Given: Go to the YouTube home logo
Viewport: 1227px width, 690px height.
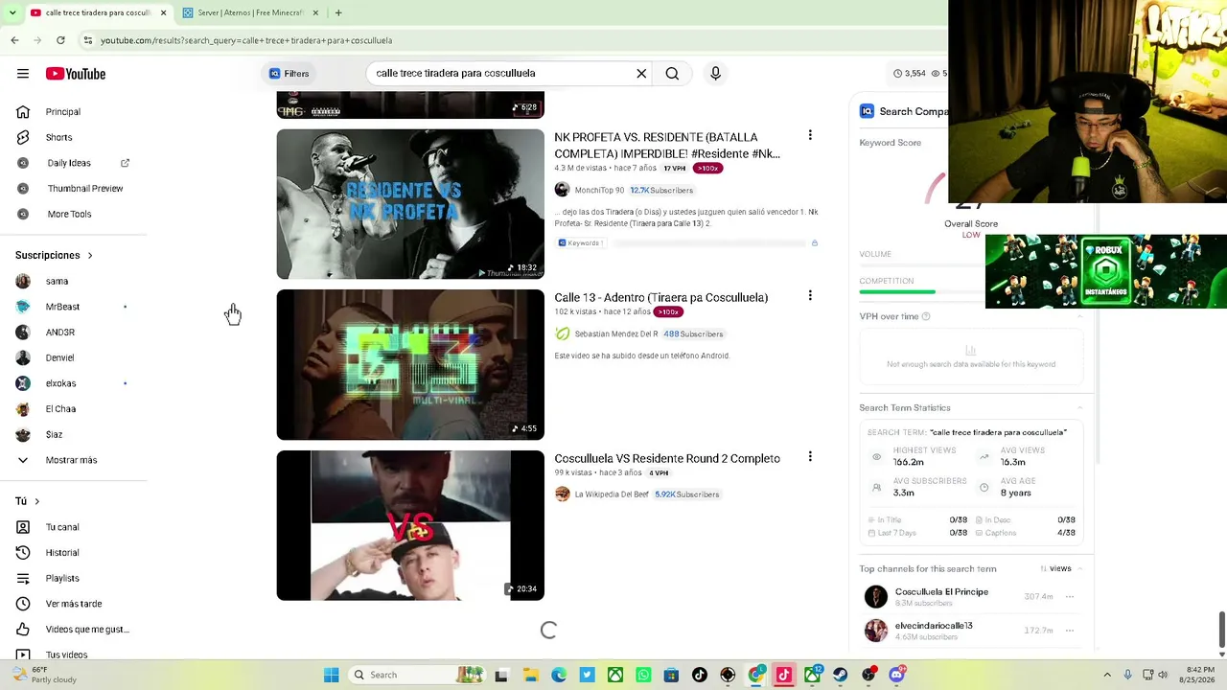Looking at the screenshot, I should (76, 74).
